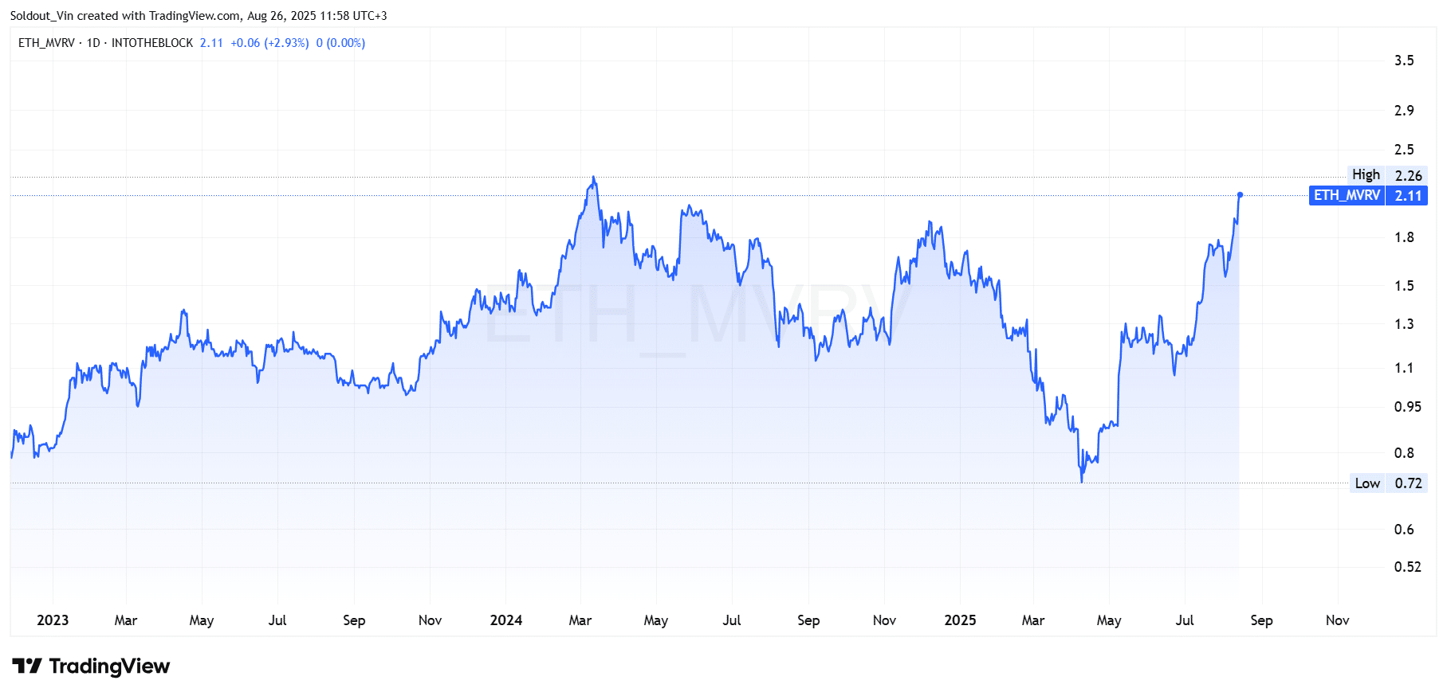The height and width of the screenshot is (696, 1447).
Task: Click the 3.5 price axis label
Action: coord(1404,61)
